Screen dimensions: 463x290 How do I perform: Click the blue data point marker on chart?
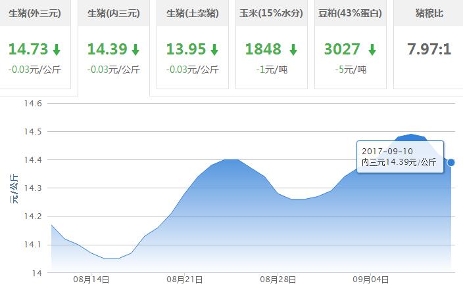point(451,162)
